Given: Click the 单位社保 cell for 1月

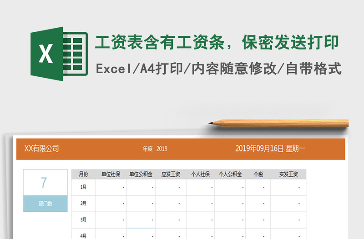Looking at the screenshot, I should click(x=111, y=187).
